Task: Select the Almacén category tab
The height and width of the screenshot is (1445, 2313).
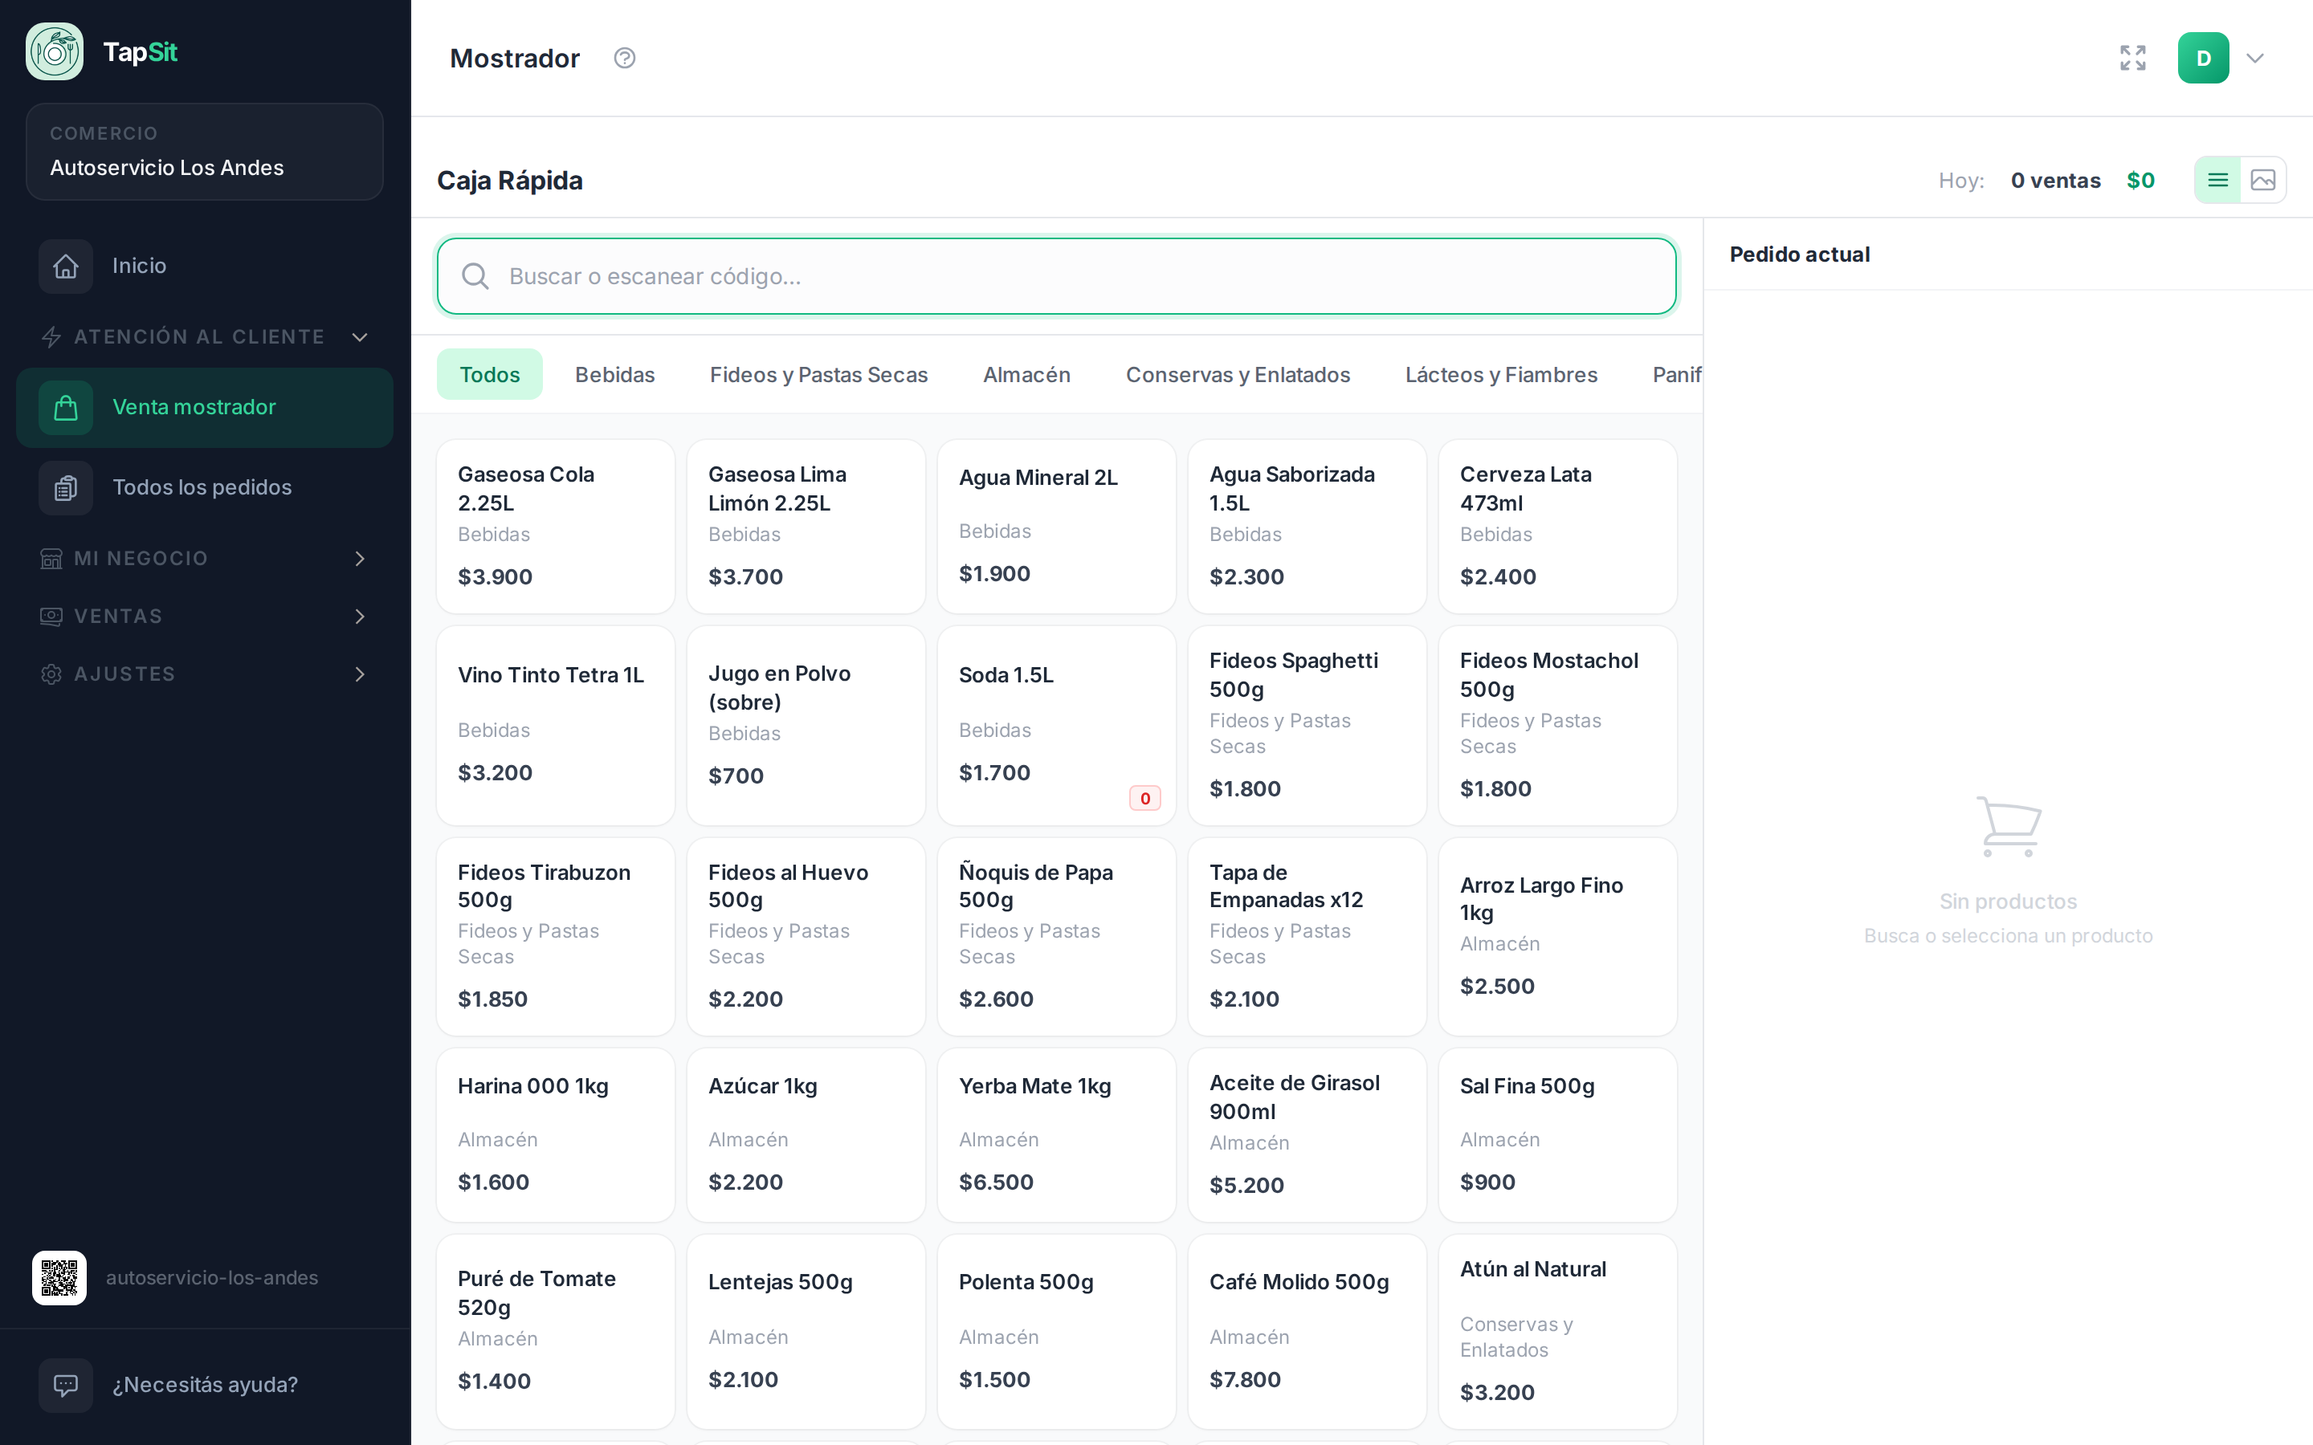Action: [1026, 375]
